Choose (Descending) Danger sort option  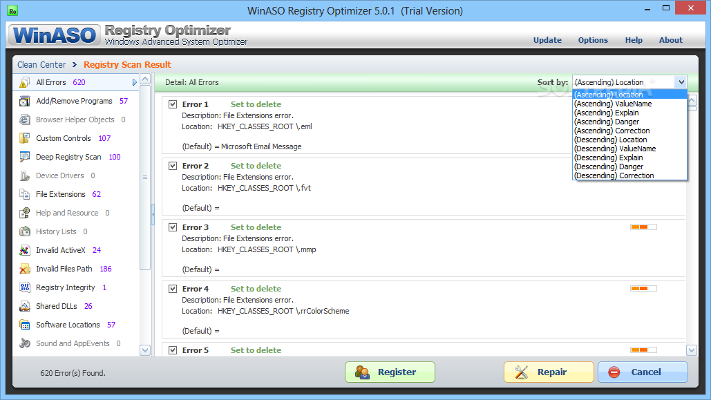click(630, 166)
